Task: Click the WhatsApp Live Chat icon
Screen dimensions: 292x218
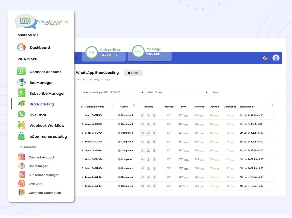Action: (x=22, y=114)
